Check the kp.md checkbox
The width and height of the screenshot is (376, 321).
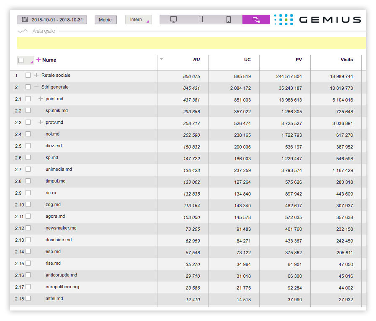click(28, 158)
